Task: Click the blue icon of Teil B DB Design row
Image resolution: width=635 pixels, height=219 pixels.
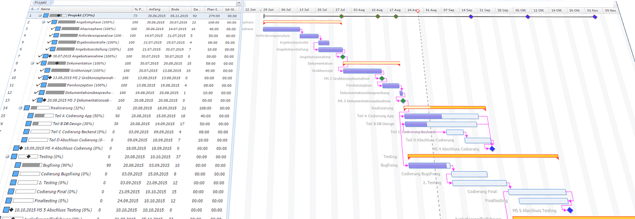Action: [x=29, y=123]
